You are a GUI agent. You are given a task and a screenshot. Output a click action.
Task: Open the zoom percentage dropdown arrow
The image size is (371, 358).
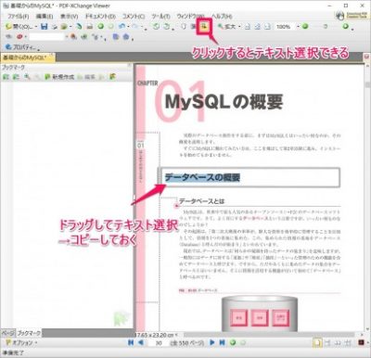299,27
